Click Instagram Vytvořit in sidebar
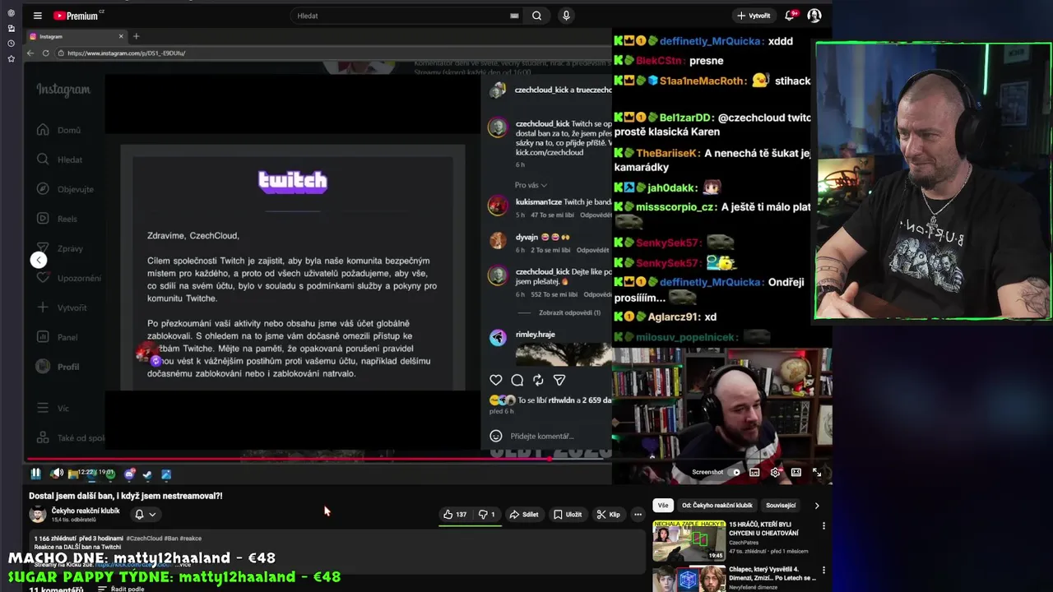This screenshot has height=592, width=1053. [x=62, y=308]
